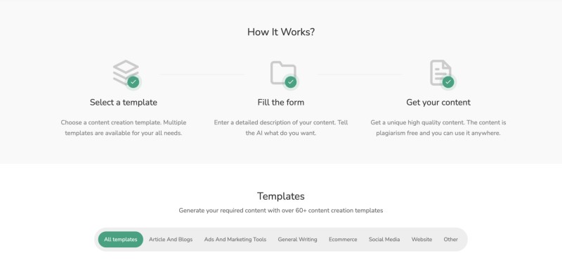Click green checkmark badge on document icon
Screen dimensions: 562x260
tap(448, 82)
